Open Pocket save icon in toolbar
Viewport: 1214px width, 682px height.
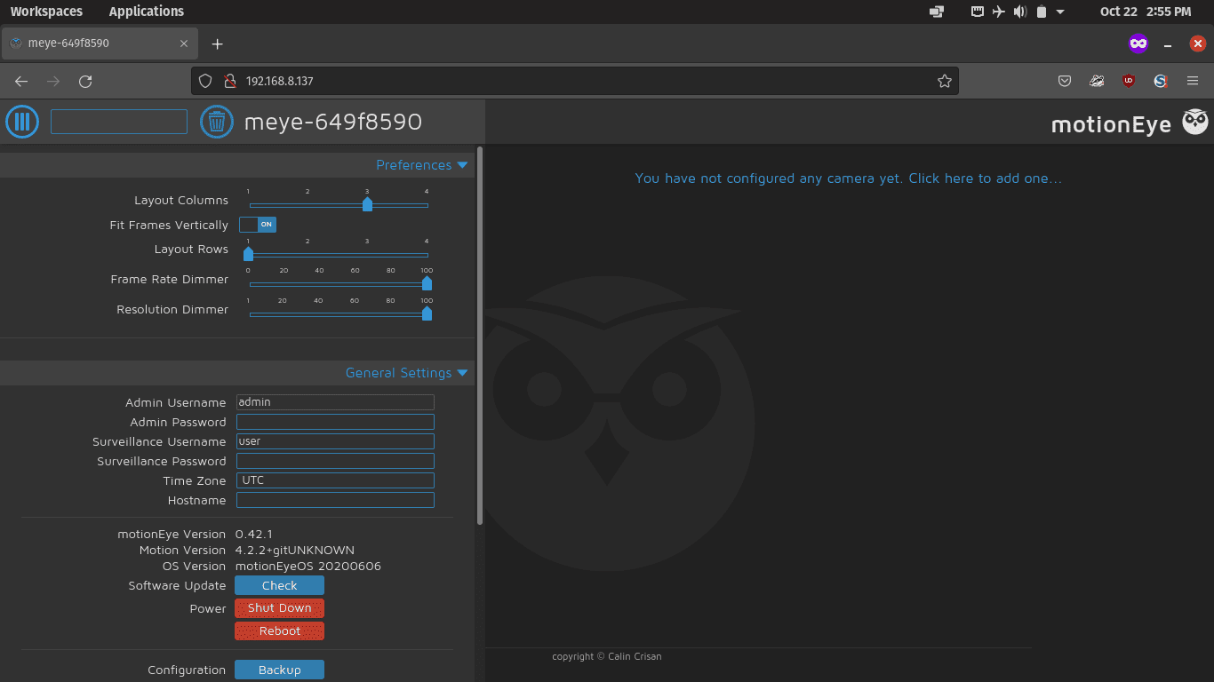point(1065,81)
